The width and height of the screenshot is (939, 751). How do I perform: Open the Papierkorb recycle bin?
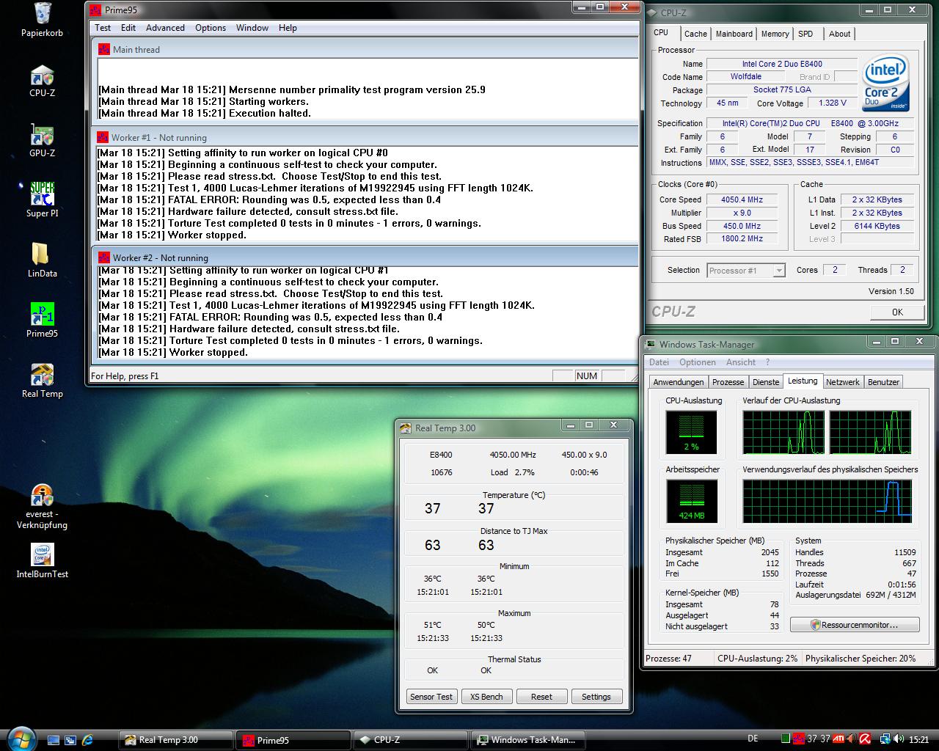click(42, 16)
